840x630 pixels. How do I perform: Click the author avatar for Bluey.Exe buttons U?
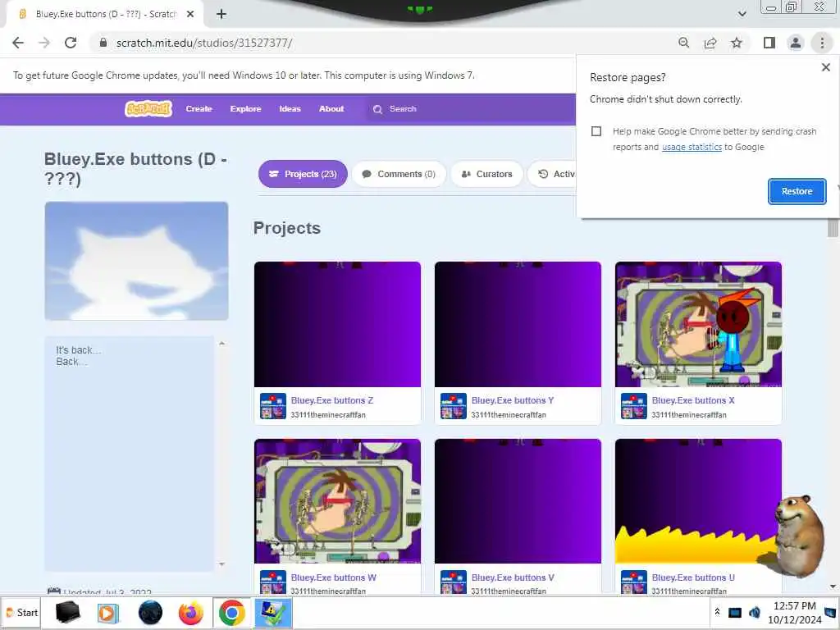point(634,582)
